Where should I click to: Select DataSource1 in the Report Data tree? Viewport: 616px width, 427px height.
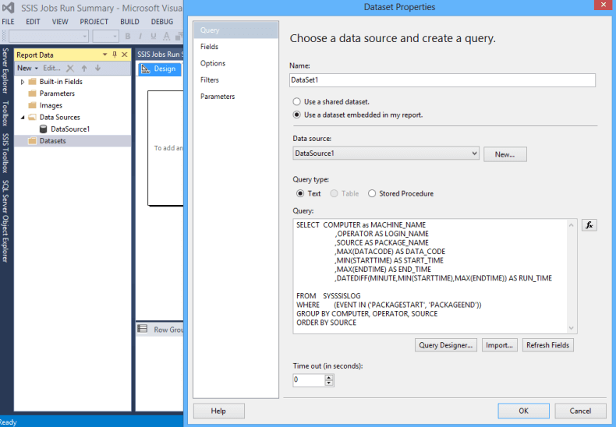tap(70, 129)
